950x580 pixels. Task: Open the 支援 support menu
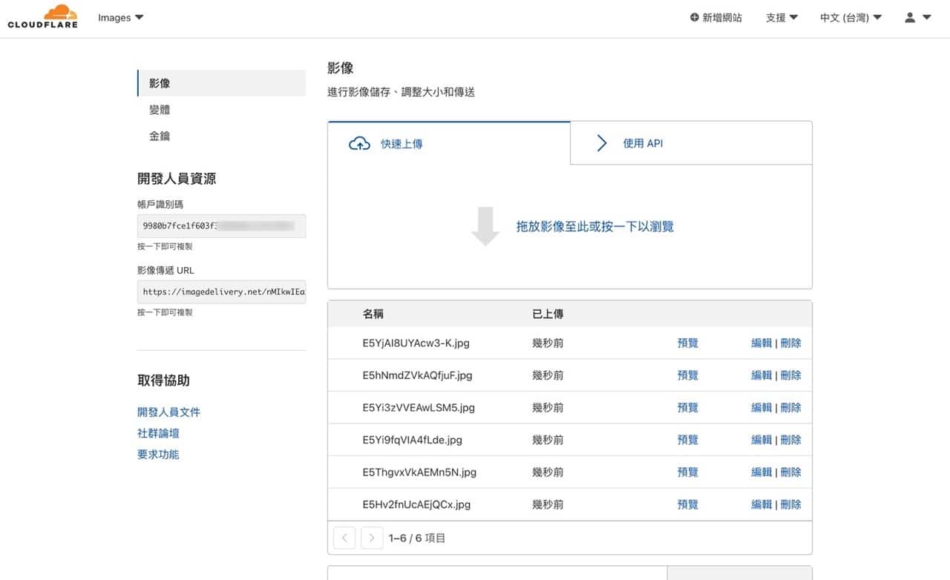[x=782, y=18]
